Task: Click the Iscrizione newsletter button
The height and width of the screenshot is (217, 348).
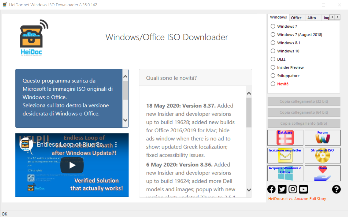Action: coord(285,155)
